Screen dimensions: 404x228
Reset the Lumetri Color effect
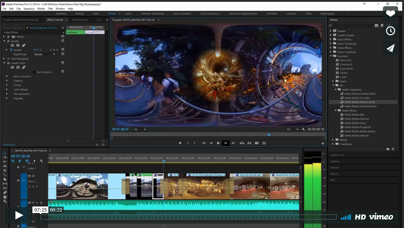tap(63, 63)
